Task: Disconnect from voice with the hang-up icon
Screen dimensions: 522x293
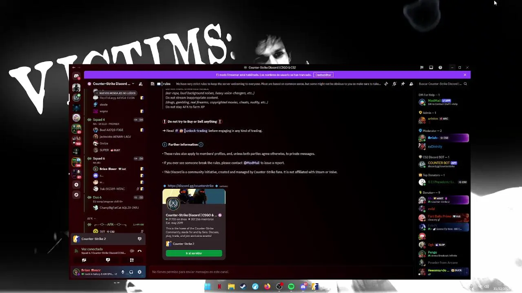Action: click(x=139, y=251)
